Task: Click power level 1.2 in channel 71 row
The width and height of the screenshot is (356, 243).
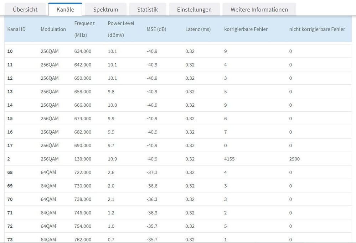Action: point(111,213)
